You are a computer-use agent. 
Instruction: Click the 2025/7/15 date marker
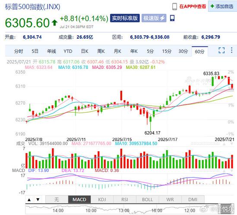click(122, 139)
